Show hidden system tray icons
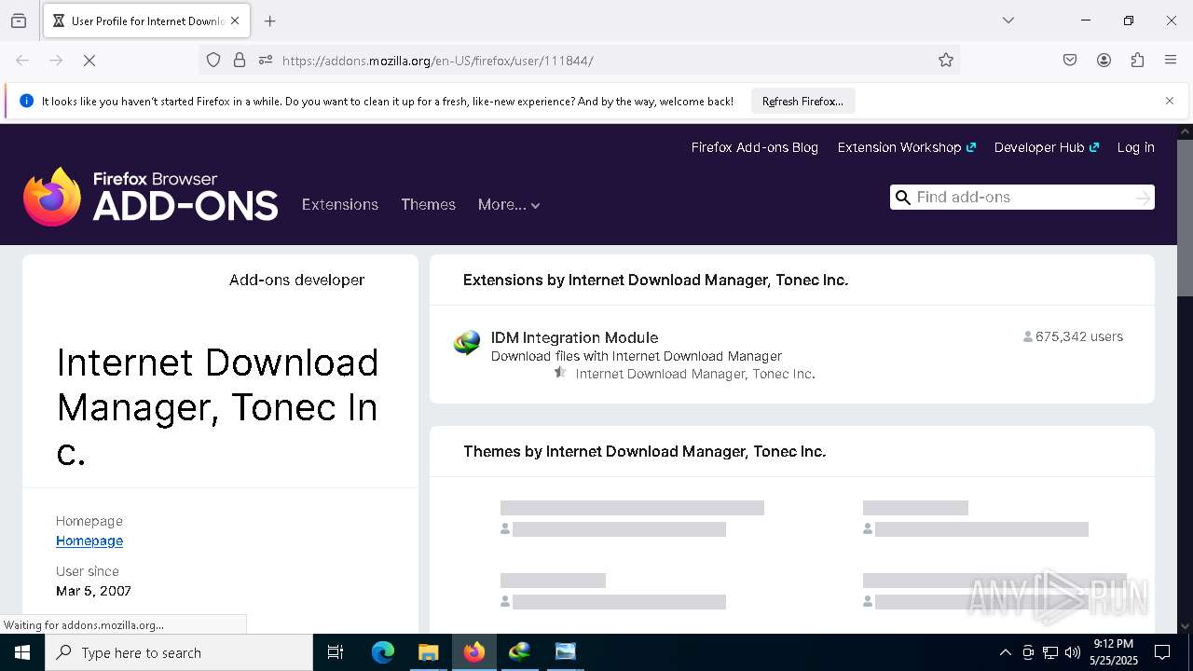1193x671 pixels. click(x=1005, y=652)
